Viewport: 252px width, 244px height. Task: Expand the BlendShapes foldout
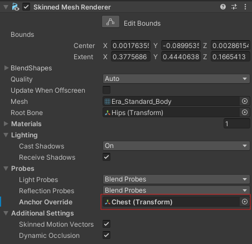pyautogui.click(x=6, y=68)
